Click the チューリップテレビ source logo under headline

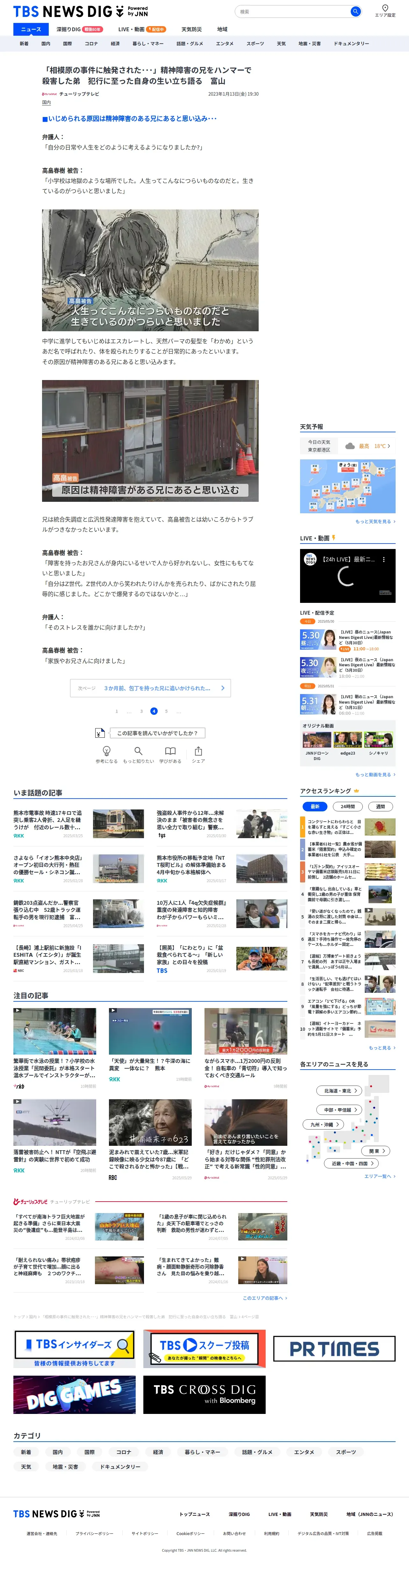[49, 94]
